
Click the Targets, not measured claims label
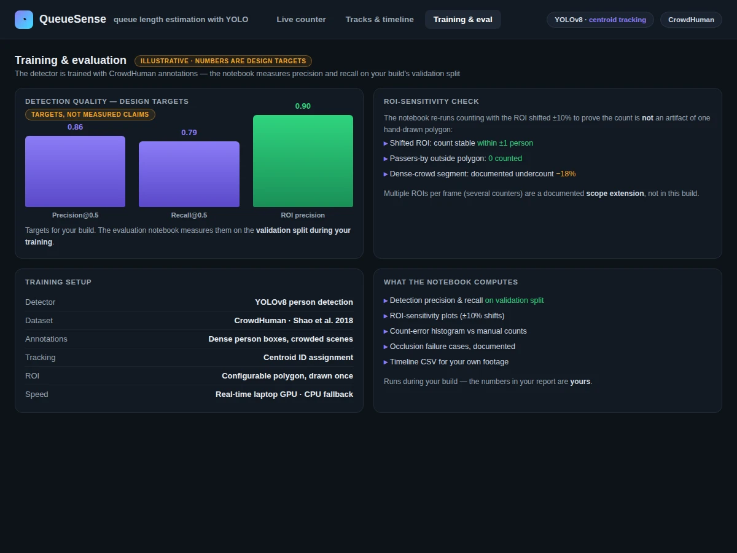tap(90, 114)
